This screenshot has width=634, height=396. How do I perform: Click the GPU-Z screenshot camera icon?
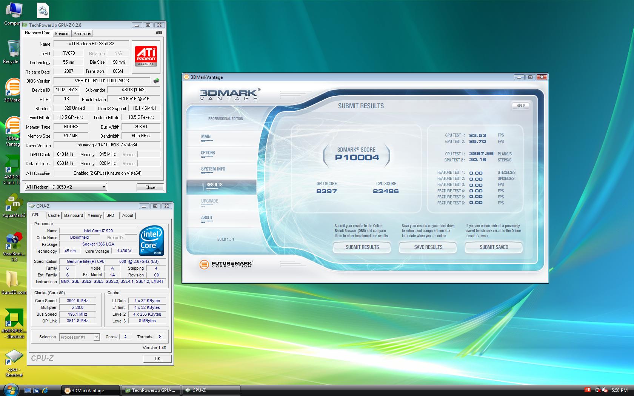[x=159, y=33]
